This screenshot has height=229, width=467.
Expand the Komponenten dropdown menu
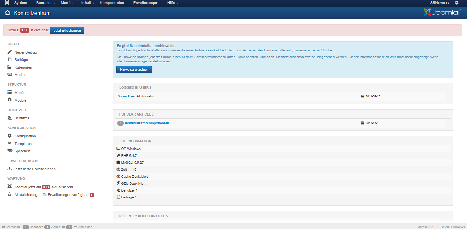113,3
